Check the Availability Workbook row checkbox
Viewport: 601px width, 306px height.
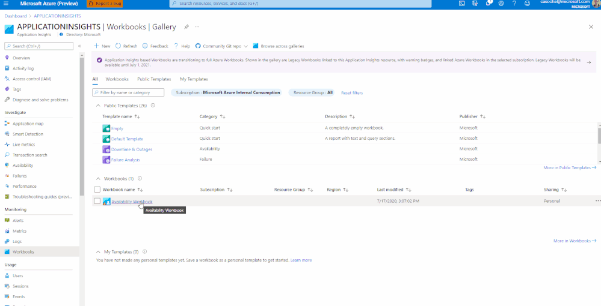point(97,201)
